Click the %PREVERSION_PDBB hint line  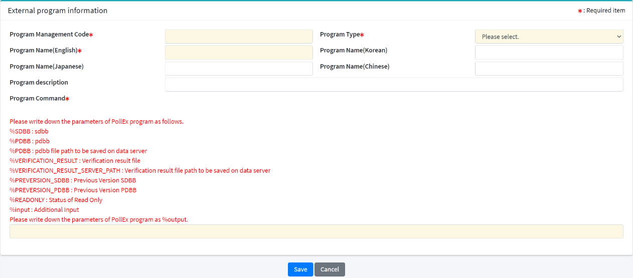click(73, 190)
